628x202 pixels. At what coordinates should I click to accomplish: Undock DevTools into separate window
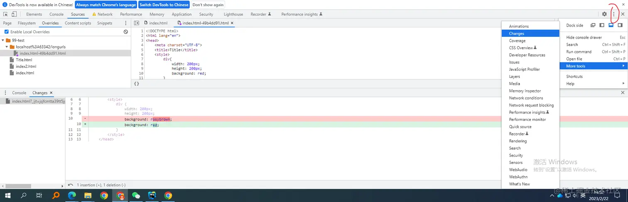593,25
